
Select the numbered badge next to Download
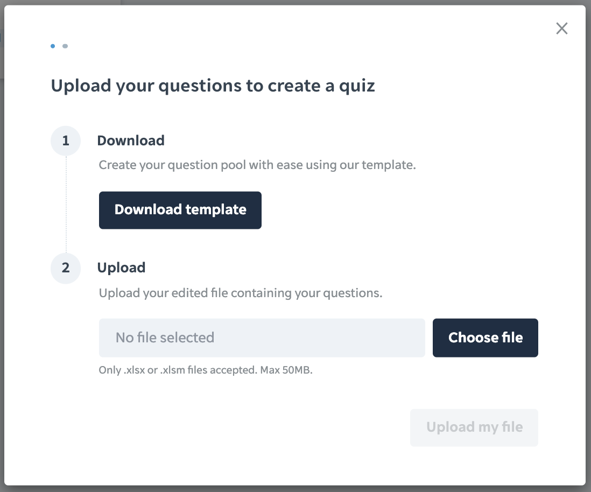65,140
